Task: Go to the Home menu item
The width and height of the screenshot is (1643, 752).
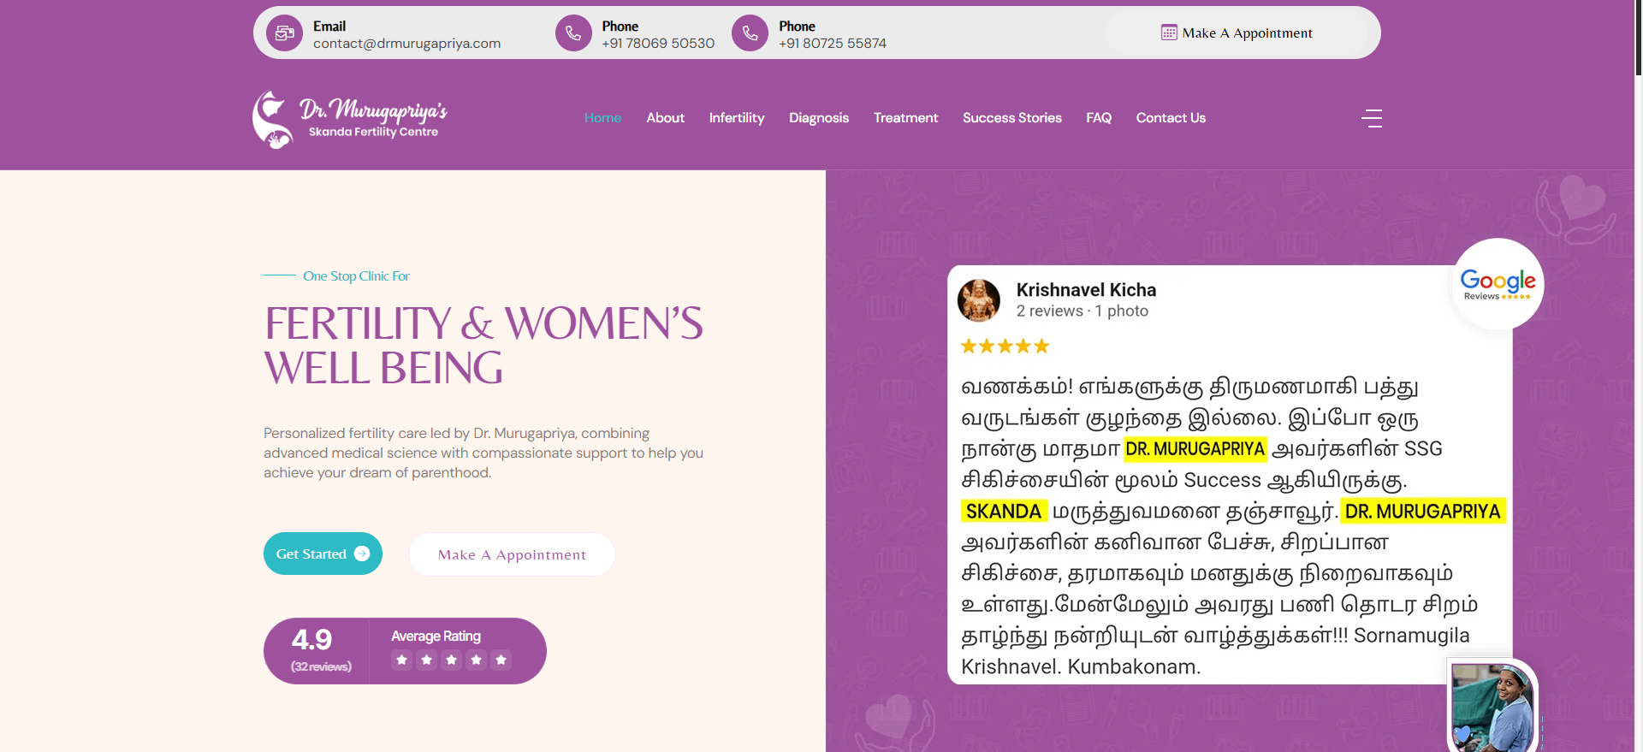Action: [x=602, y=118]
